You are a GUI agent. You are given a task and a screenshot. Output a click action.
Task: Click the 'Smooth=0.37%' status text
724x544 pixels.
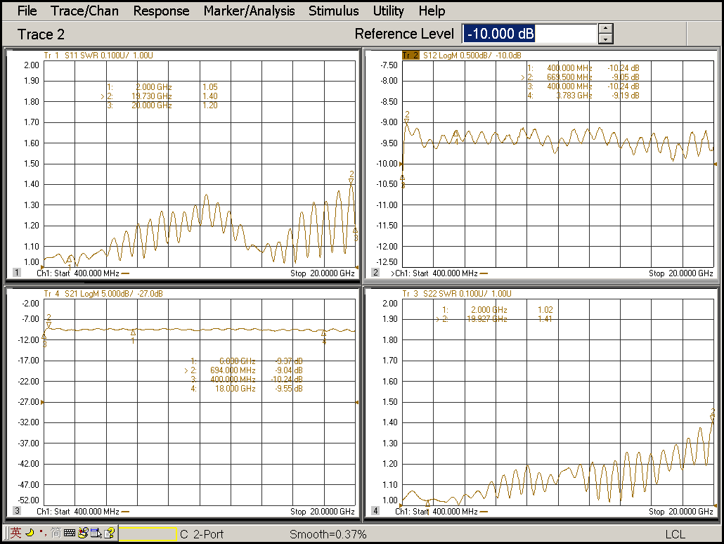(328, 534)
